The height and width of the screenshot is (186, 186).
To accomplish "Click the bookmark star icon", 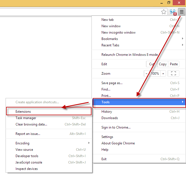I will 164,12.
